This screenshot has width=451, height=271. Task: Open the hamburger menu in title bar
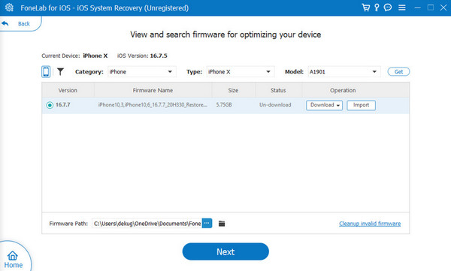(402, 8)
